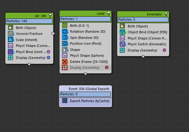Image resolution: width=189 pixels, height=132 pixels.
Task: Click the PhysX Bind (Joint) operator icon
Action: (11, 52)
